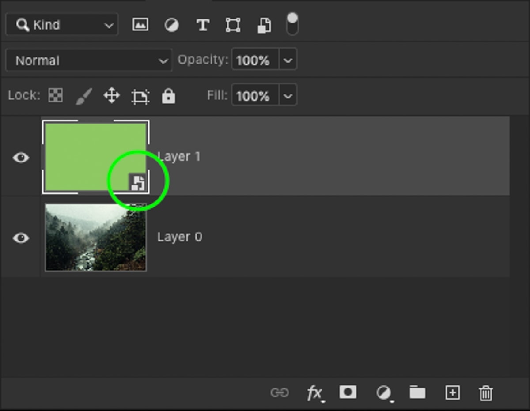Add a layer mask
The height and width of the screenshot is (411, 530).
348,392
